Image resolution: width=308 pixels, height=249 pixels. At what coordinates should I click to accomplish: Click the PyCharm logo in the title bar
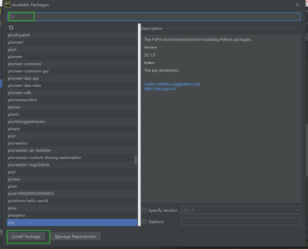[8, 5]
